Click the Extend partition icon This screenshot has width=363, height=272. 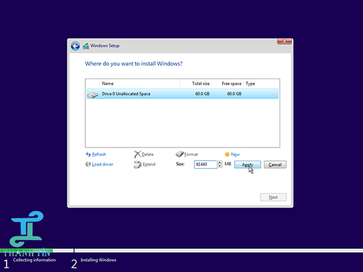[x=137, y=164]
